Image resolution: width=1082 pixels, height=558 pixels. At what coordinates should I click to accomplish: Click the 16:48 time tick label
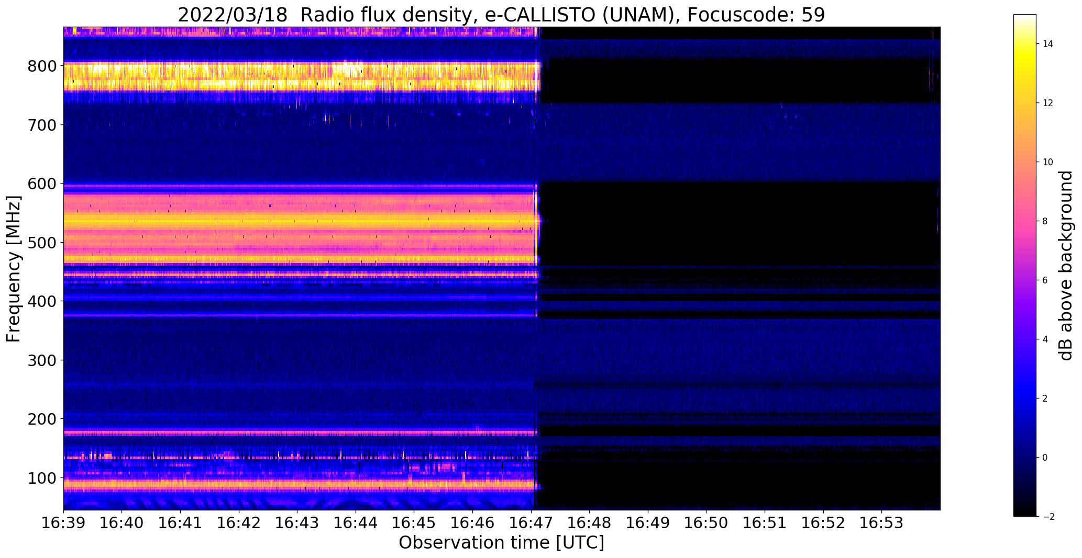tap(589, 523)
